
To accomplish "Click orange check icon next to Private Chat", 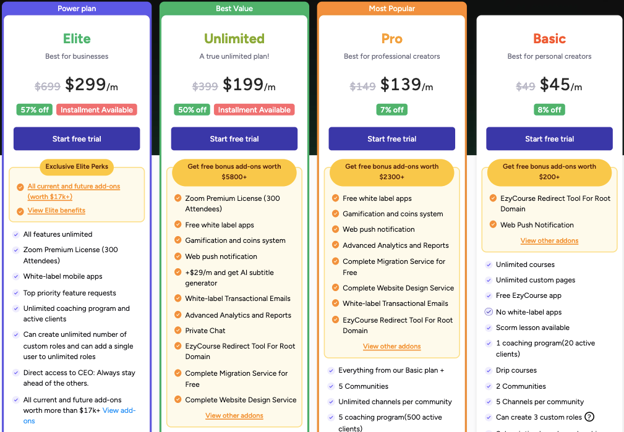I will click(x=178, y=330).
